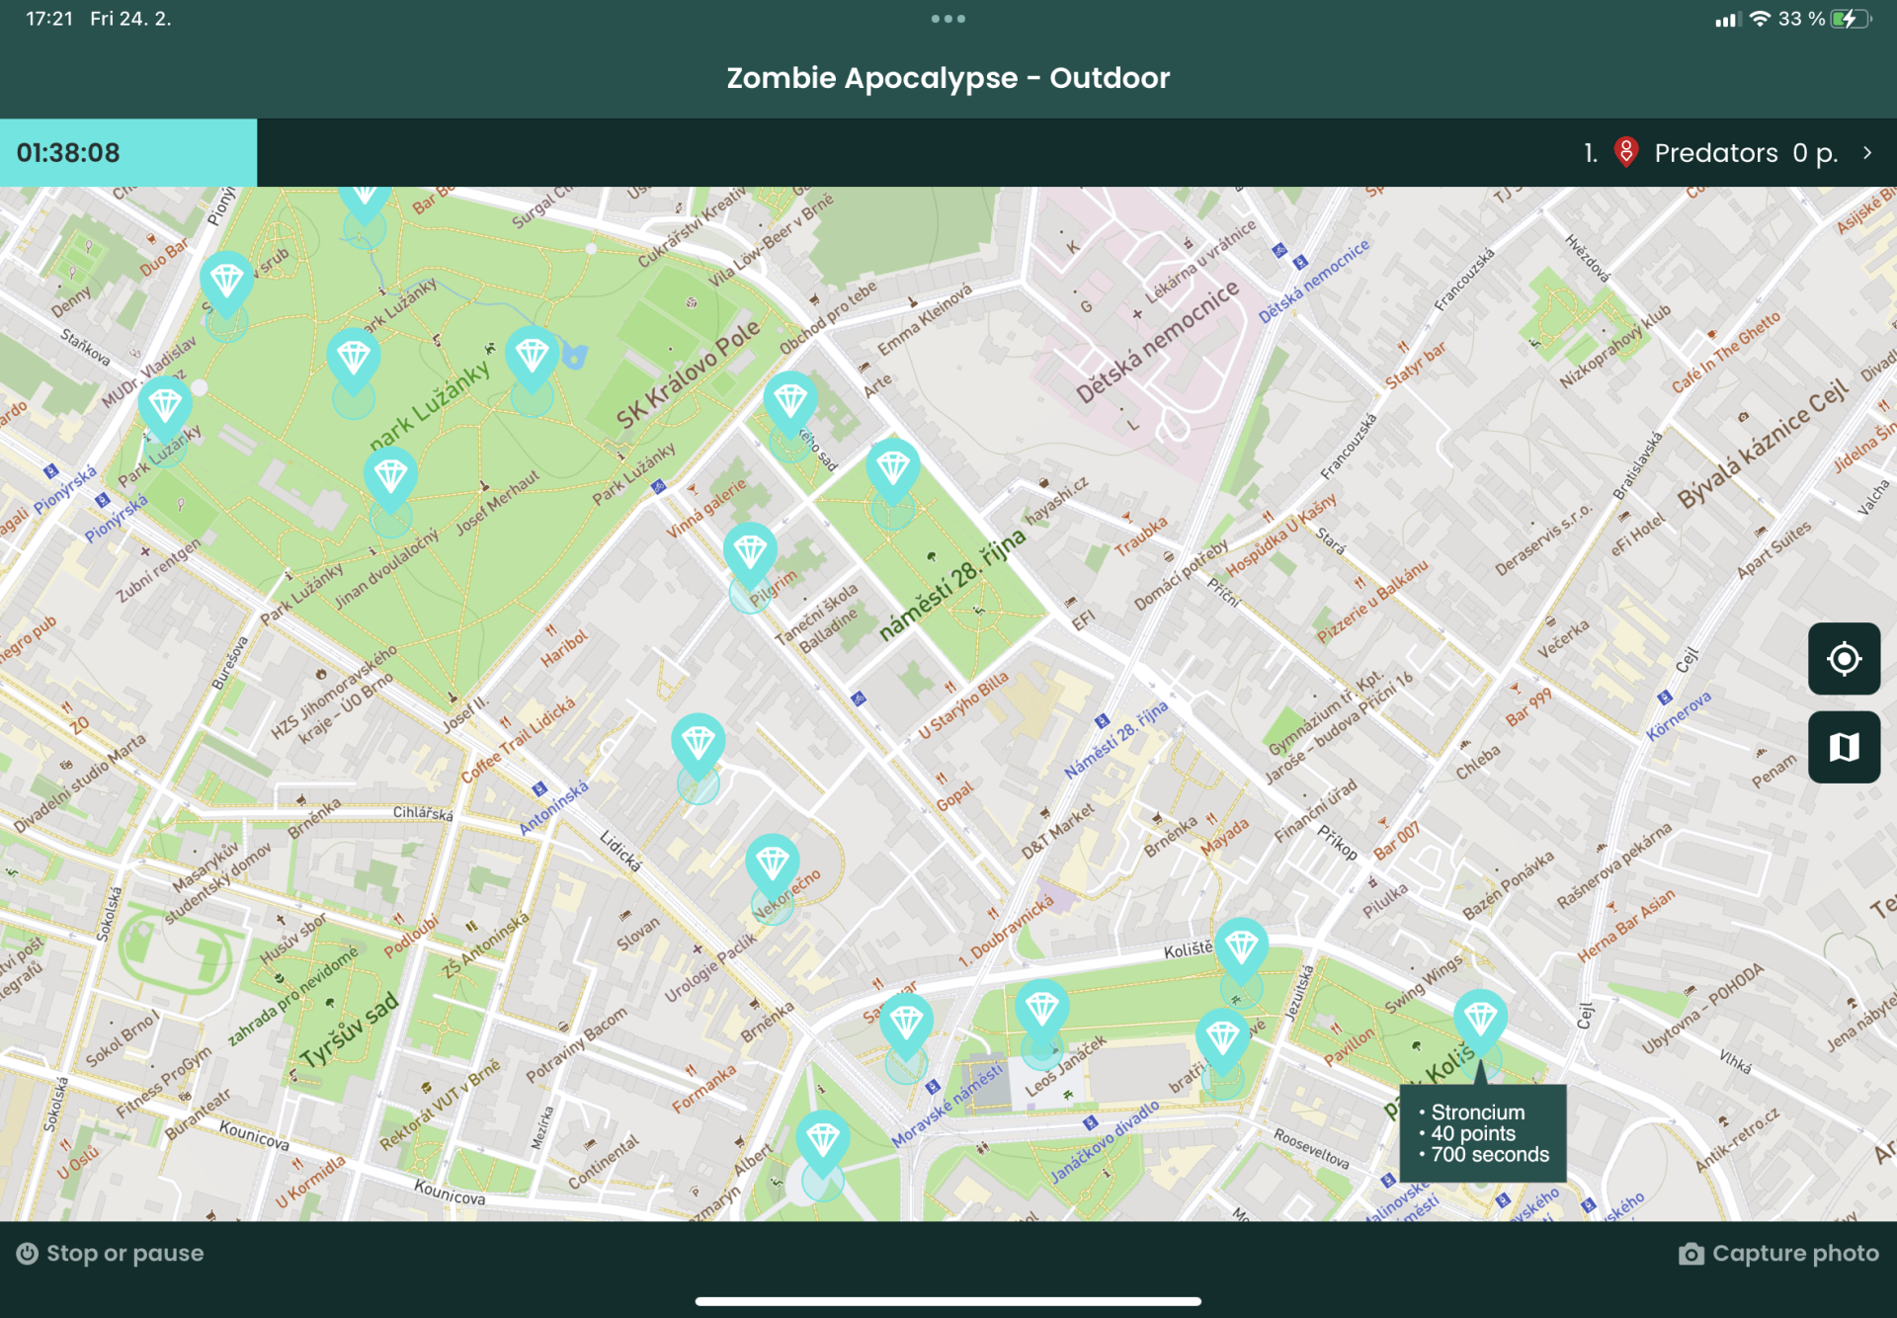Image resolution: width=1897 pixels, height=1318 pixels.
Task: Tap the Tyršův sad park label
Action: (x=349, y=1030)
